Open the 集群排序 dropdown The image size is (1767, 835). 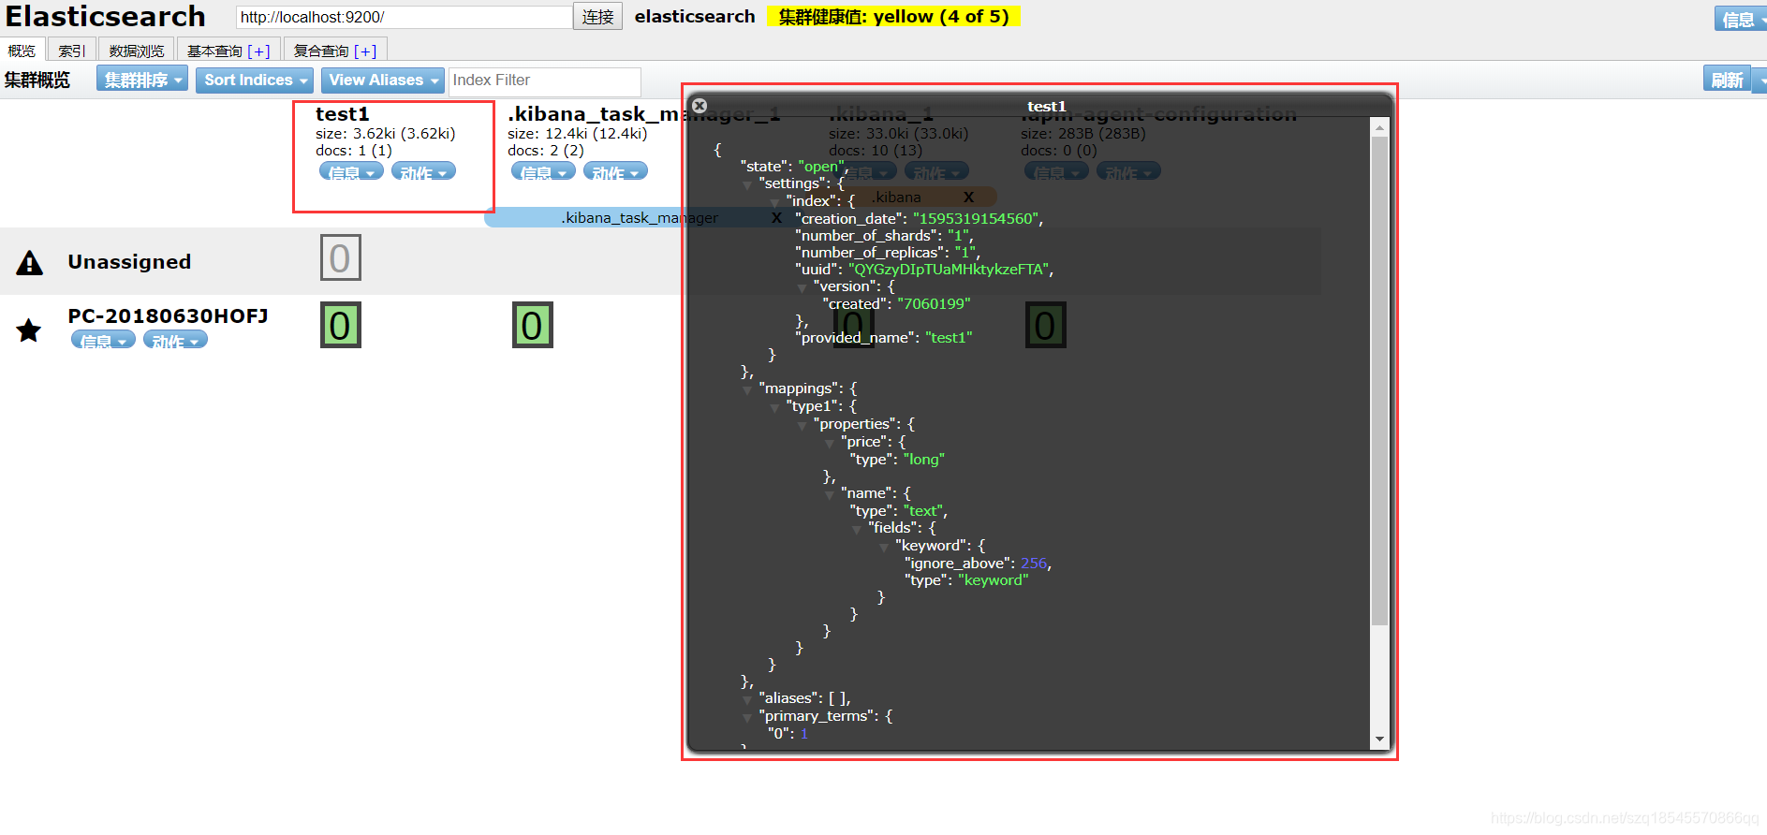tap(142, 80)
